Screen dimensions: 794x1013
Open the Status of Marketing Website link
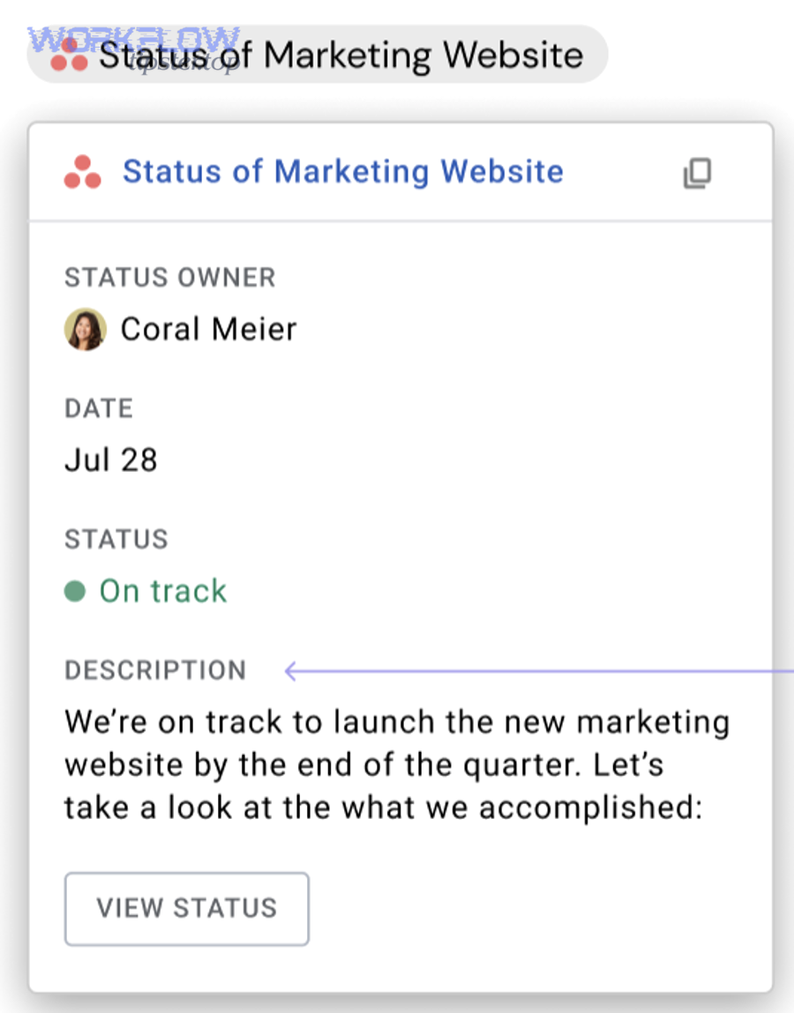point(342,171)
